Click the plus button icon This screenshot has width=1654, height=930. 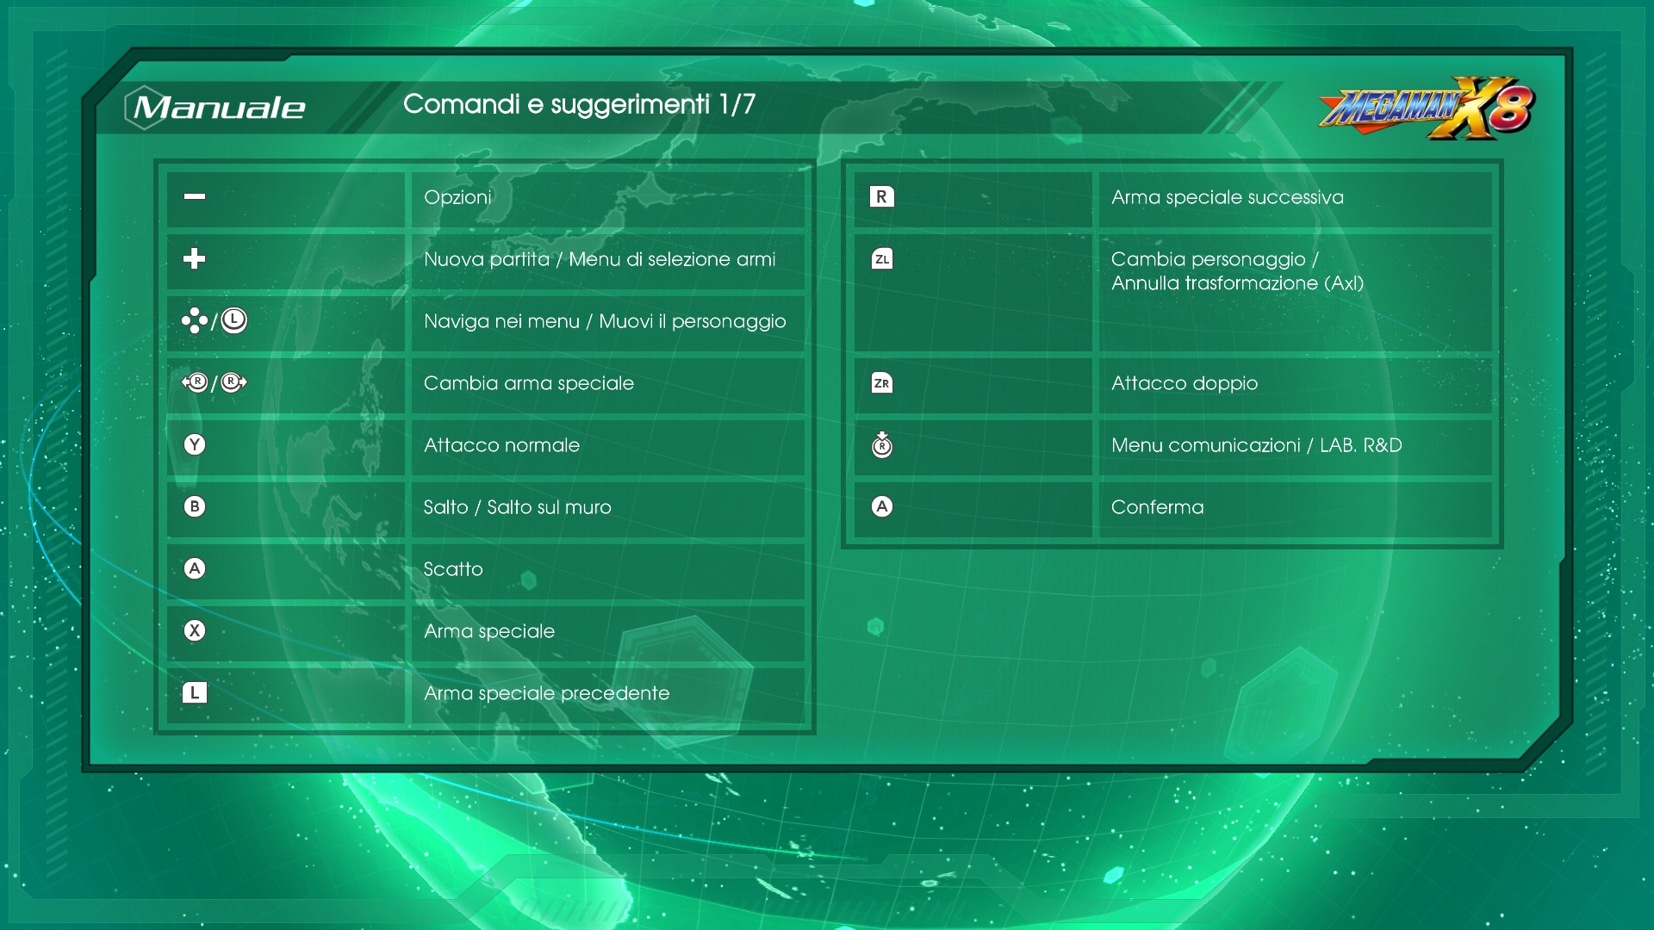tap(195, 258)
